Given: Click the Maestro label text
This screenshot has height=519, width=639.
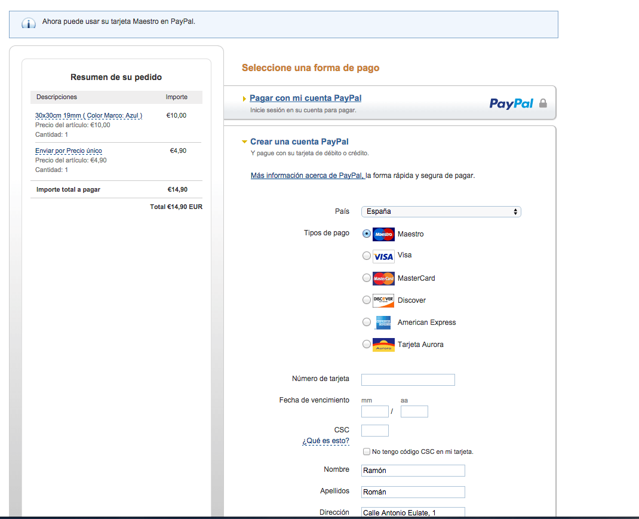Looking at the screenshot, I should 410,234.
